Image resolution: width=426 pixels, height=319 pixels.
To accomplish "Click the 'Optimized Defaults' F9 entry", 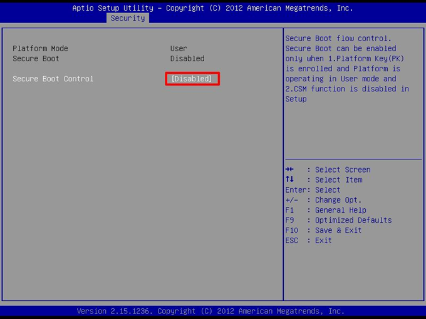I will [x=353, y=220].
